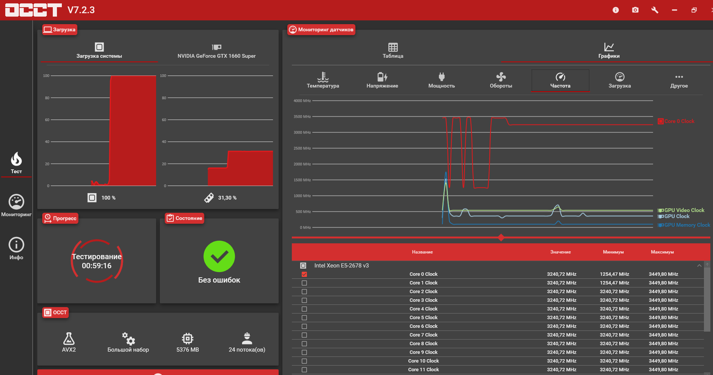
Task: Click the sensor list vertical scrollbar
Action: click(707, 298)
